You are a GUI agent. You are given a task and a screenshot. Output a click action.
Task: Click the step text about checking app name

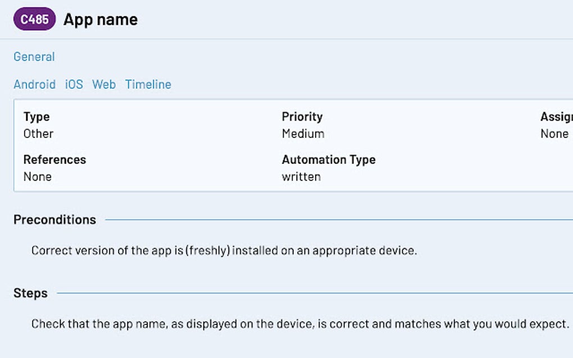click(300, 324)
